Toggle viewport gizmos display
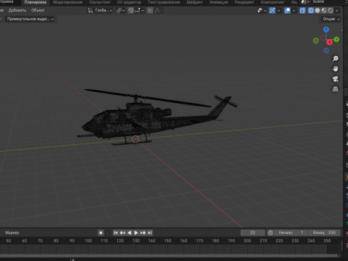 coord(272,10)
